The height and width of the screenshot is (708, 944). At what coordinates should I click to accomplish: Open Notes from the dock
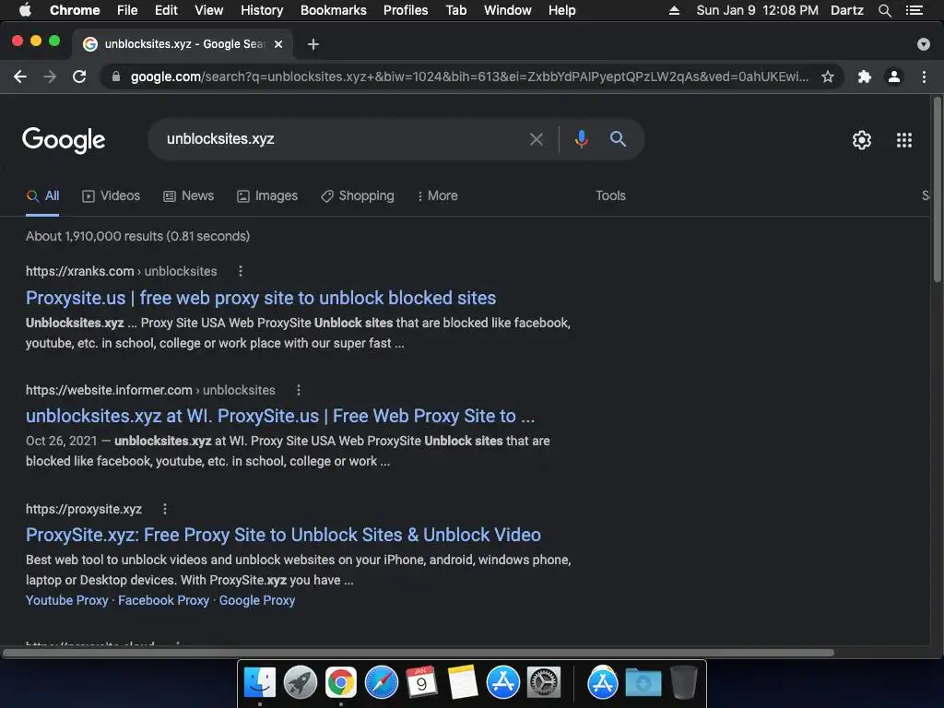coord(463,683)
